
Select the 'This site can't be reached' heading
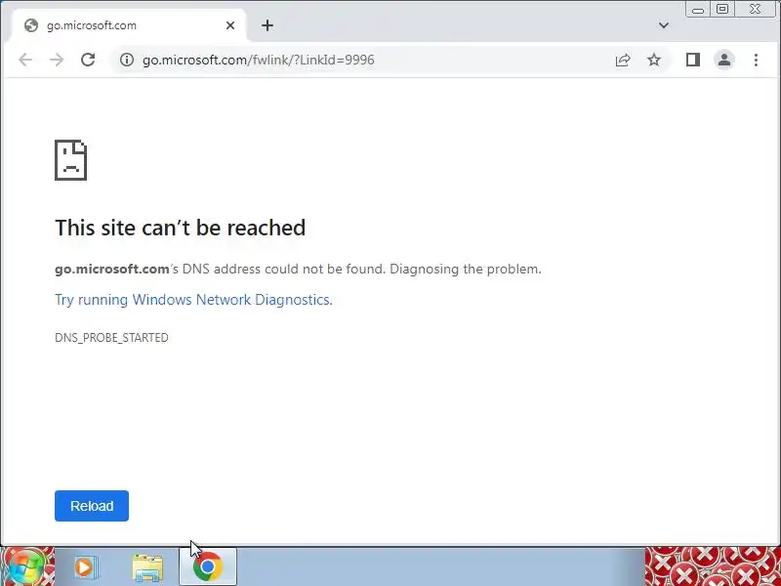(x=180, y=228)
